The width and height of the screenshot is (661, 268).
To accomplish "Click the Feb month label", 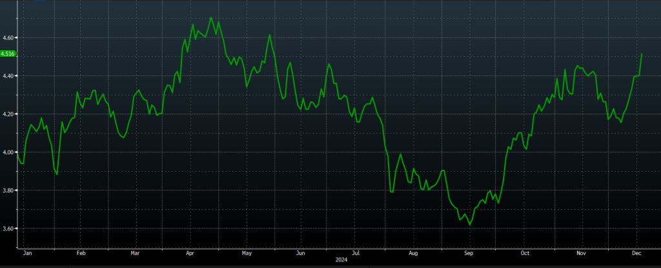I will pyautogui.click(x=81, y=253).
